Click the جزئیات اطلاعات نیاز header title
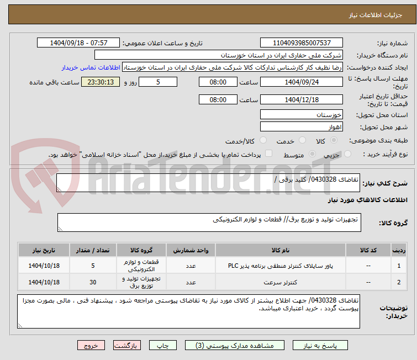 (x=375, y=15)
